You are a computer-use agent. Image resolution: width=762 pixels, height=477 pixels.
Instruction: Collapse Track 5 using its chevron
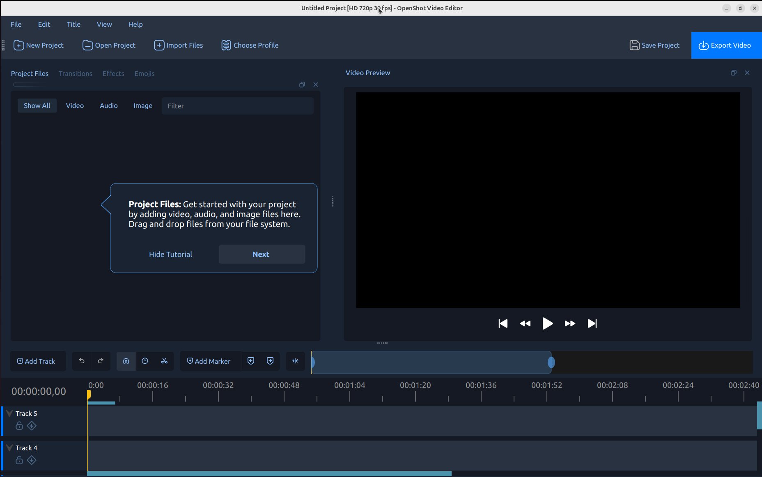coord(8,413)
